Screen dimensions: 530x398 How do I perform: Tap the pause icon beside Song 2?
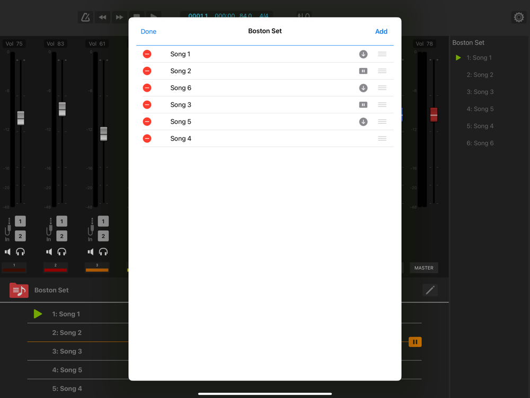[363, 71]
